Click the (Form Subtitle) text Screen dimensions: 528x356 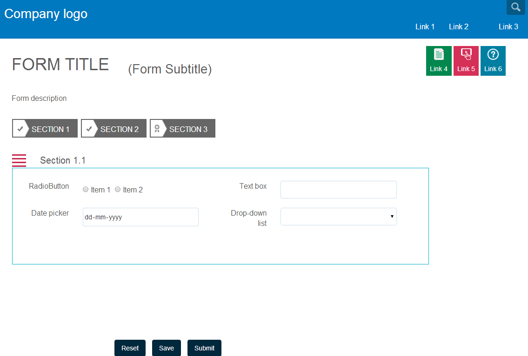coord(170,69)
